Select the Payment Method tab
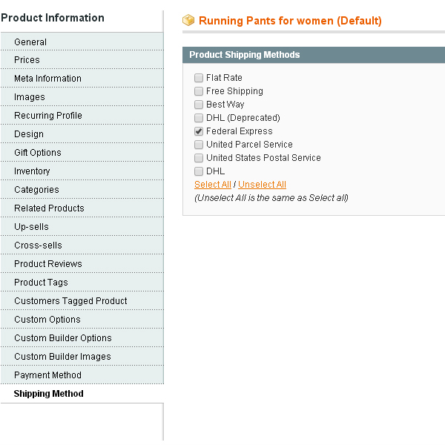The image size is (445, 445). 47,375
